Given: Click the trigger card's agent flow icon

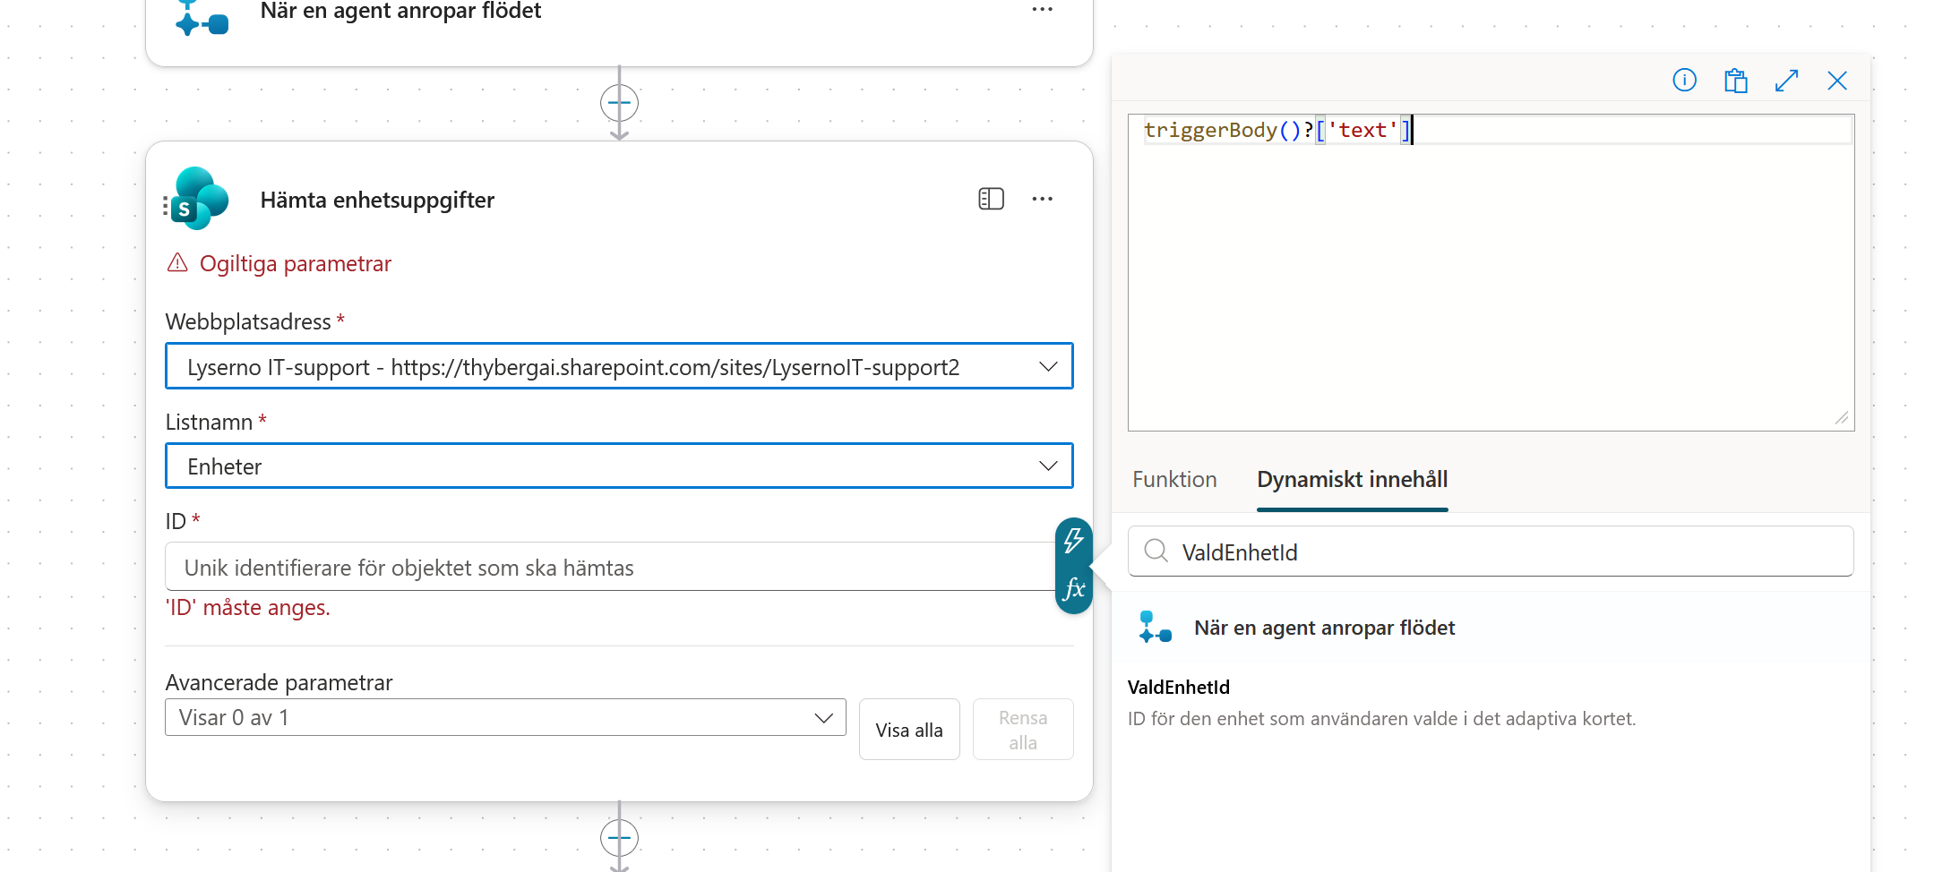Looking at the screenshot, I should (202, 18).
